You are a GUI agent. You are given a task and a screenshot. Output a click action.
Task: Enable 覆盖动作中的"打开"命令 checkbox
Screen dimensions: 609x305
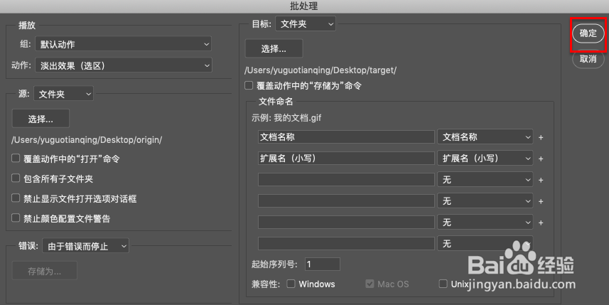(x=16, y=158)
